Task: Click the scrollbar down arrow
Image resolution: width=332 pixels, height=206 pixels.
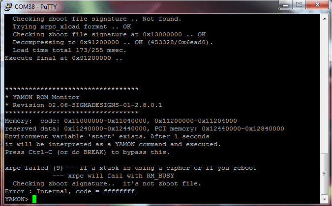Action: [x=325, y=199]
